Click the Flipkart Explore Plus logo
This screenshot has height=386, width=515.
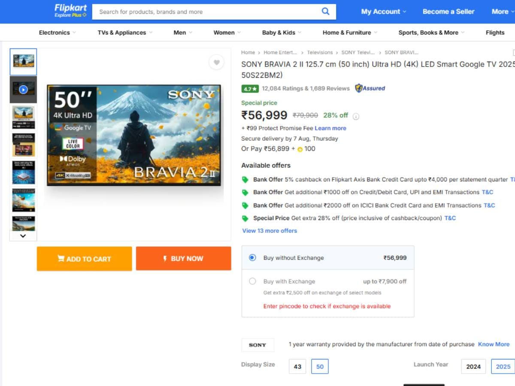tap(70, 11)
